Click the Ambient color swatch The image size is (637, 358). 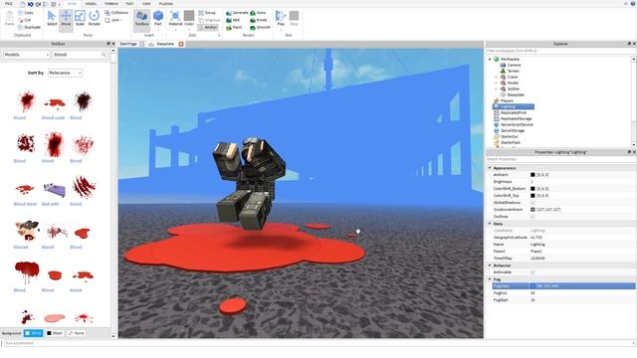(532, 175)
